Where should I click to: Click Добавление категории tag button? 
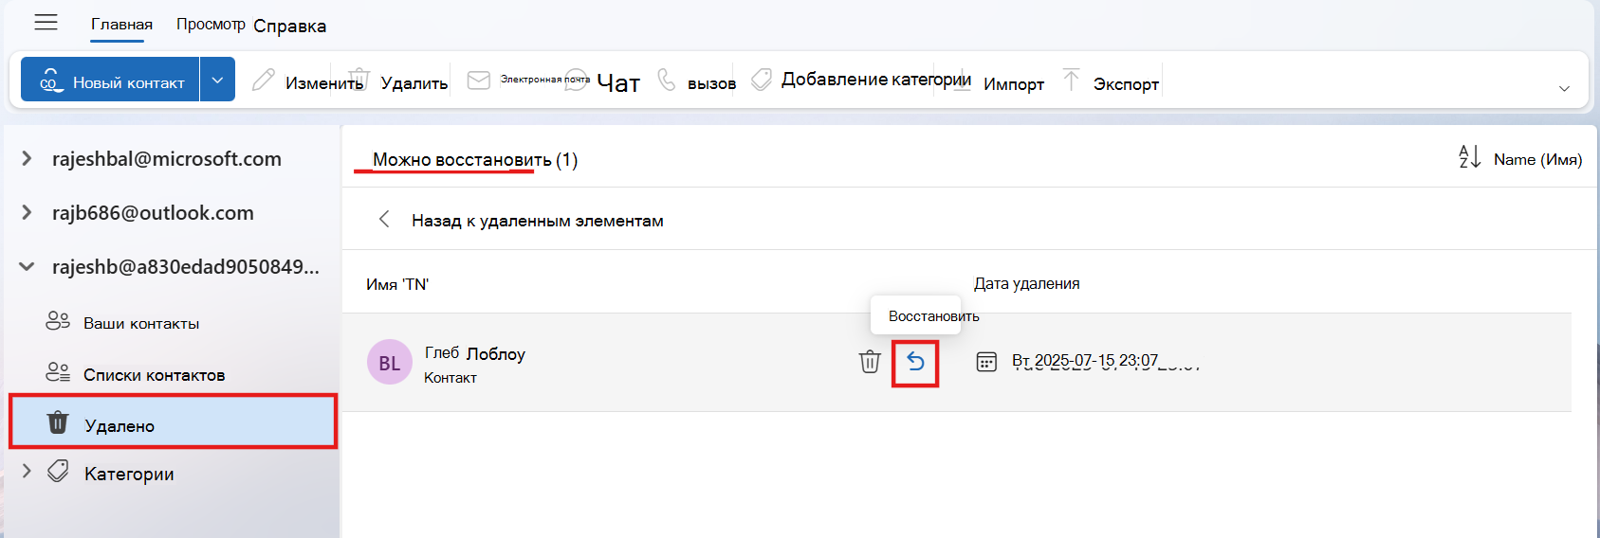(861, 80)
